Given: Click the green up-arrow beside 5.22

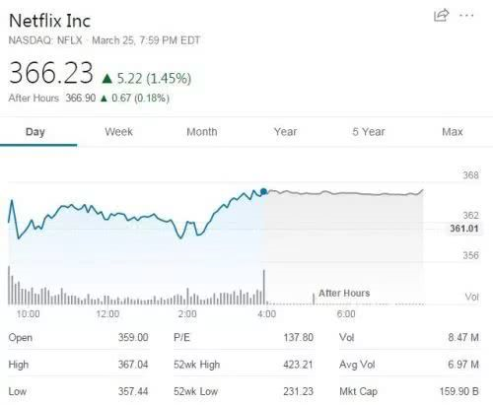Looking at the screenshot, I should 106,79.
